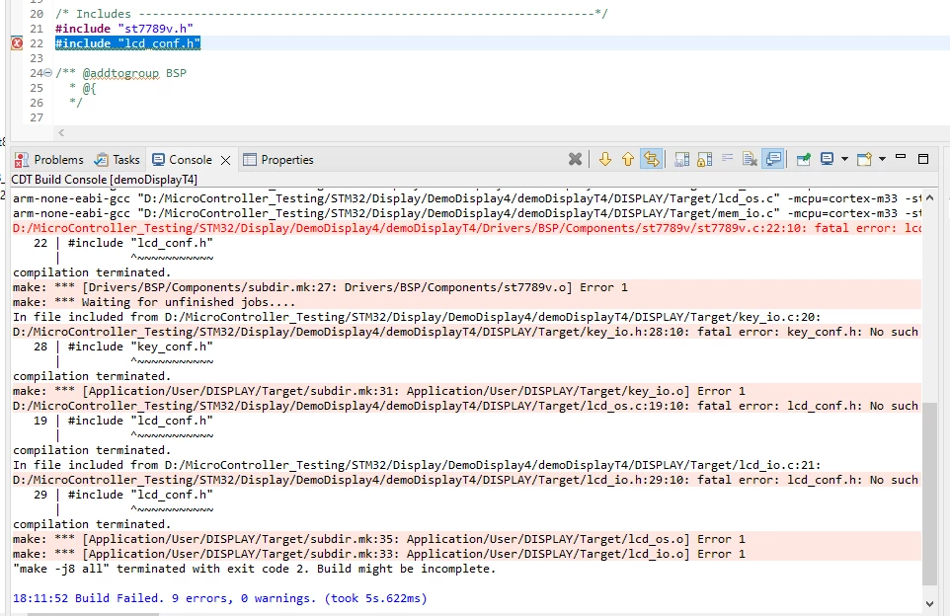This screenshot has height=616, width=950.
Task: Minimize the console panel
Action: [901, 158]
